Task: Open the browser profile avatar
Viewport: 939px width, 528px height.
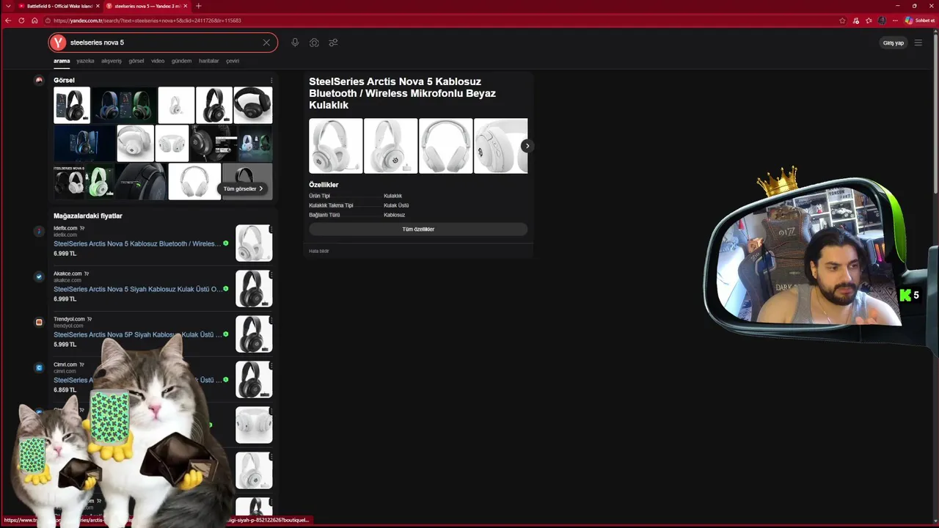Action: [882, 21]
